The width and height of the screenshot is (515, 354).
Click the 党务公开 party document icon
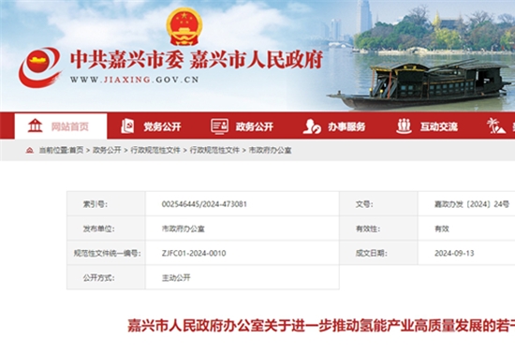pos(127,126)
